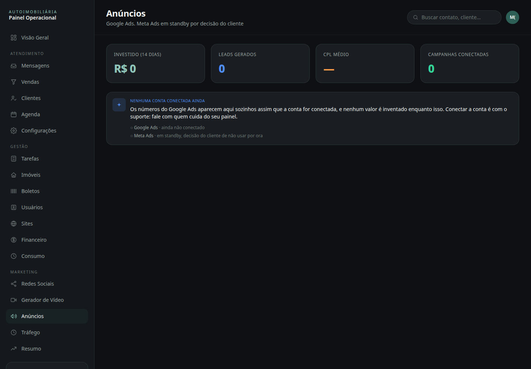Open the Visão Geral dashboard icon

[14, 38]
